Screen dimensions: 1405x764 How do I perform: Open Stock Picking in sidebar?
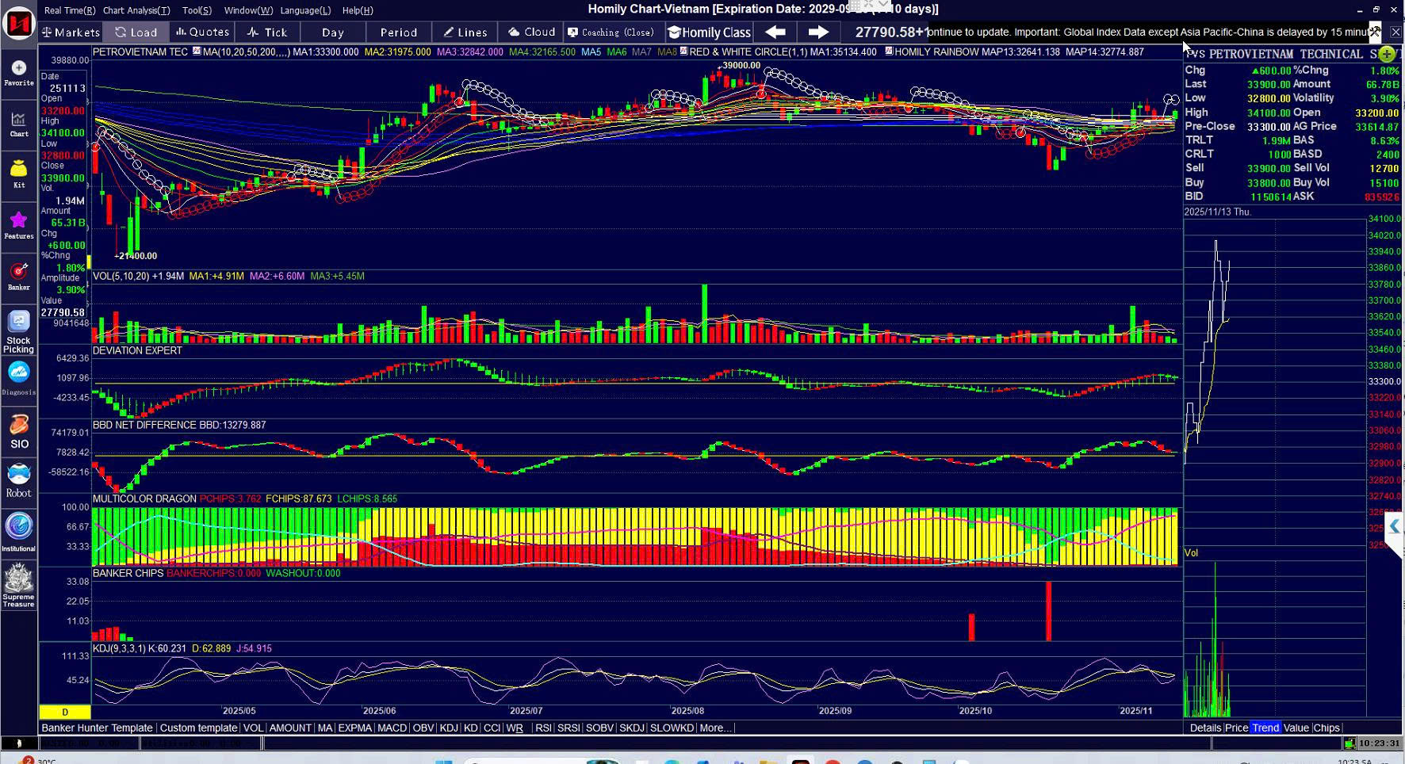click(19, 331)
